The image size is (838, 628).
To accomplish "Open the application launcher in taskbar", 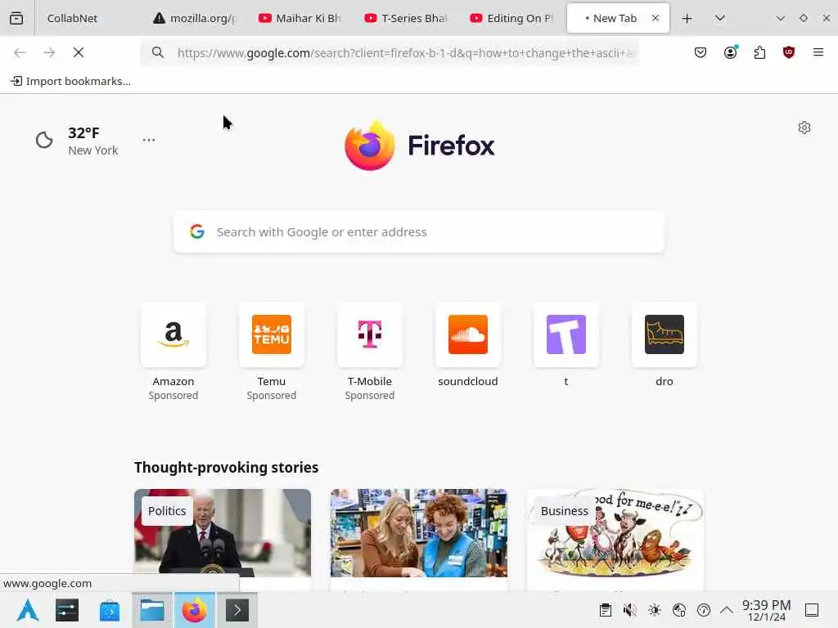I will pyautogui.click(x=27, y=610).
